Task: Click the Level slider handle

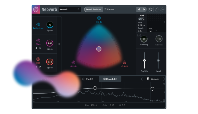Action: [158, 60]
